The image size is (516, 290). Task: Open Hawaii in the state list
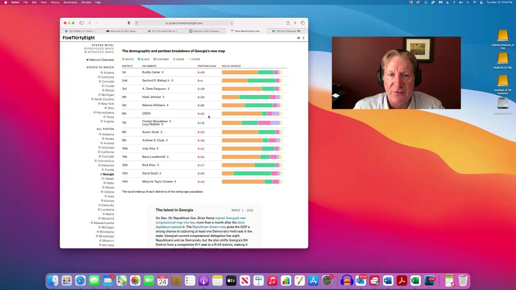pos(108,179)
